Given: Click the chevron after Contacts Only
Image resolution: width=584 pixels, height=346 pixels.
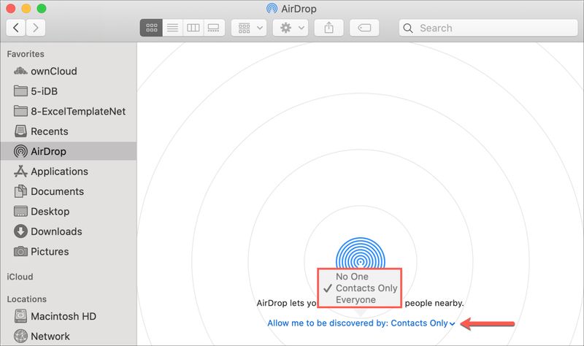Looking at the screenshot, I should pos(452,324).
